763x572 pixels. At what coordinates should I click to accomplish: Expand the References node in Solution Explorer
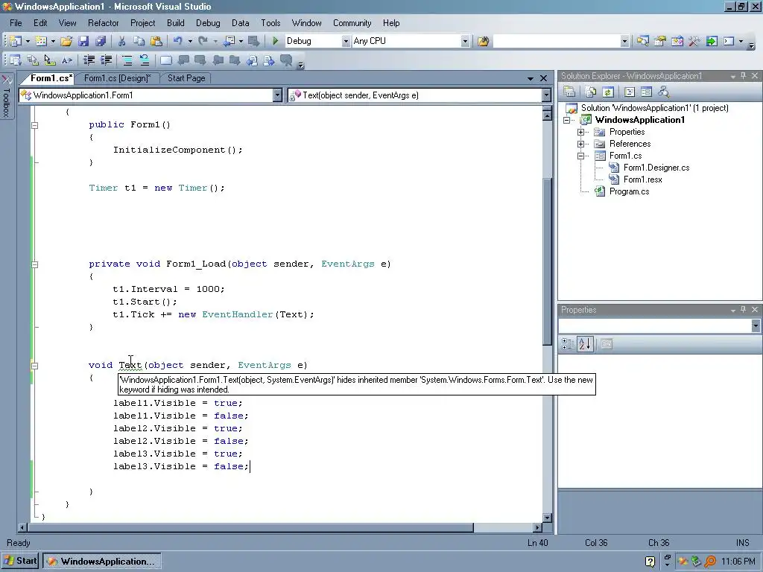[x=580, y=144]
